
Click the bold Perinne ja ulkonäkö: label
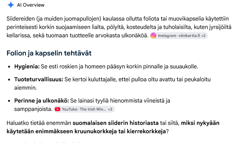(41, 100)
